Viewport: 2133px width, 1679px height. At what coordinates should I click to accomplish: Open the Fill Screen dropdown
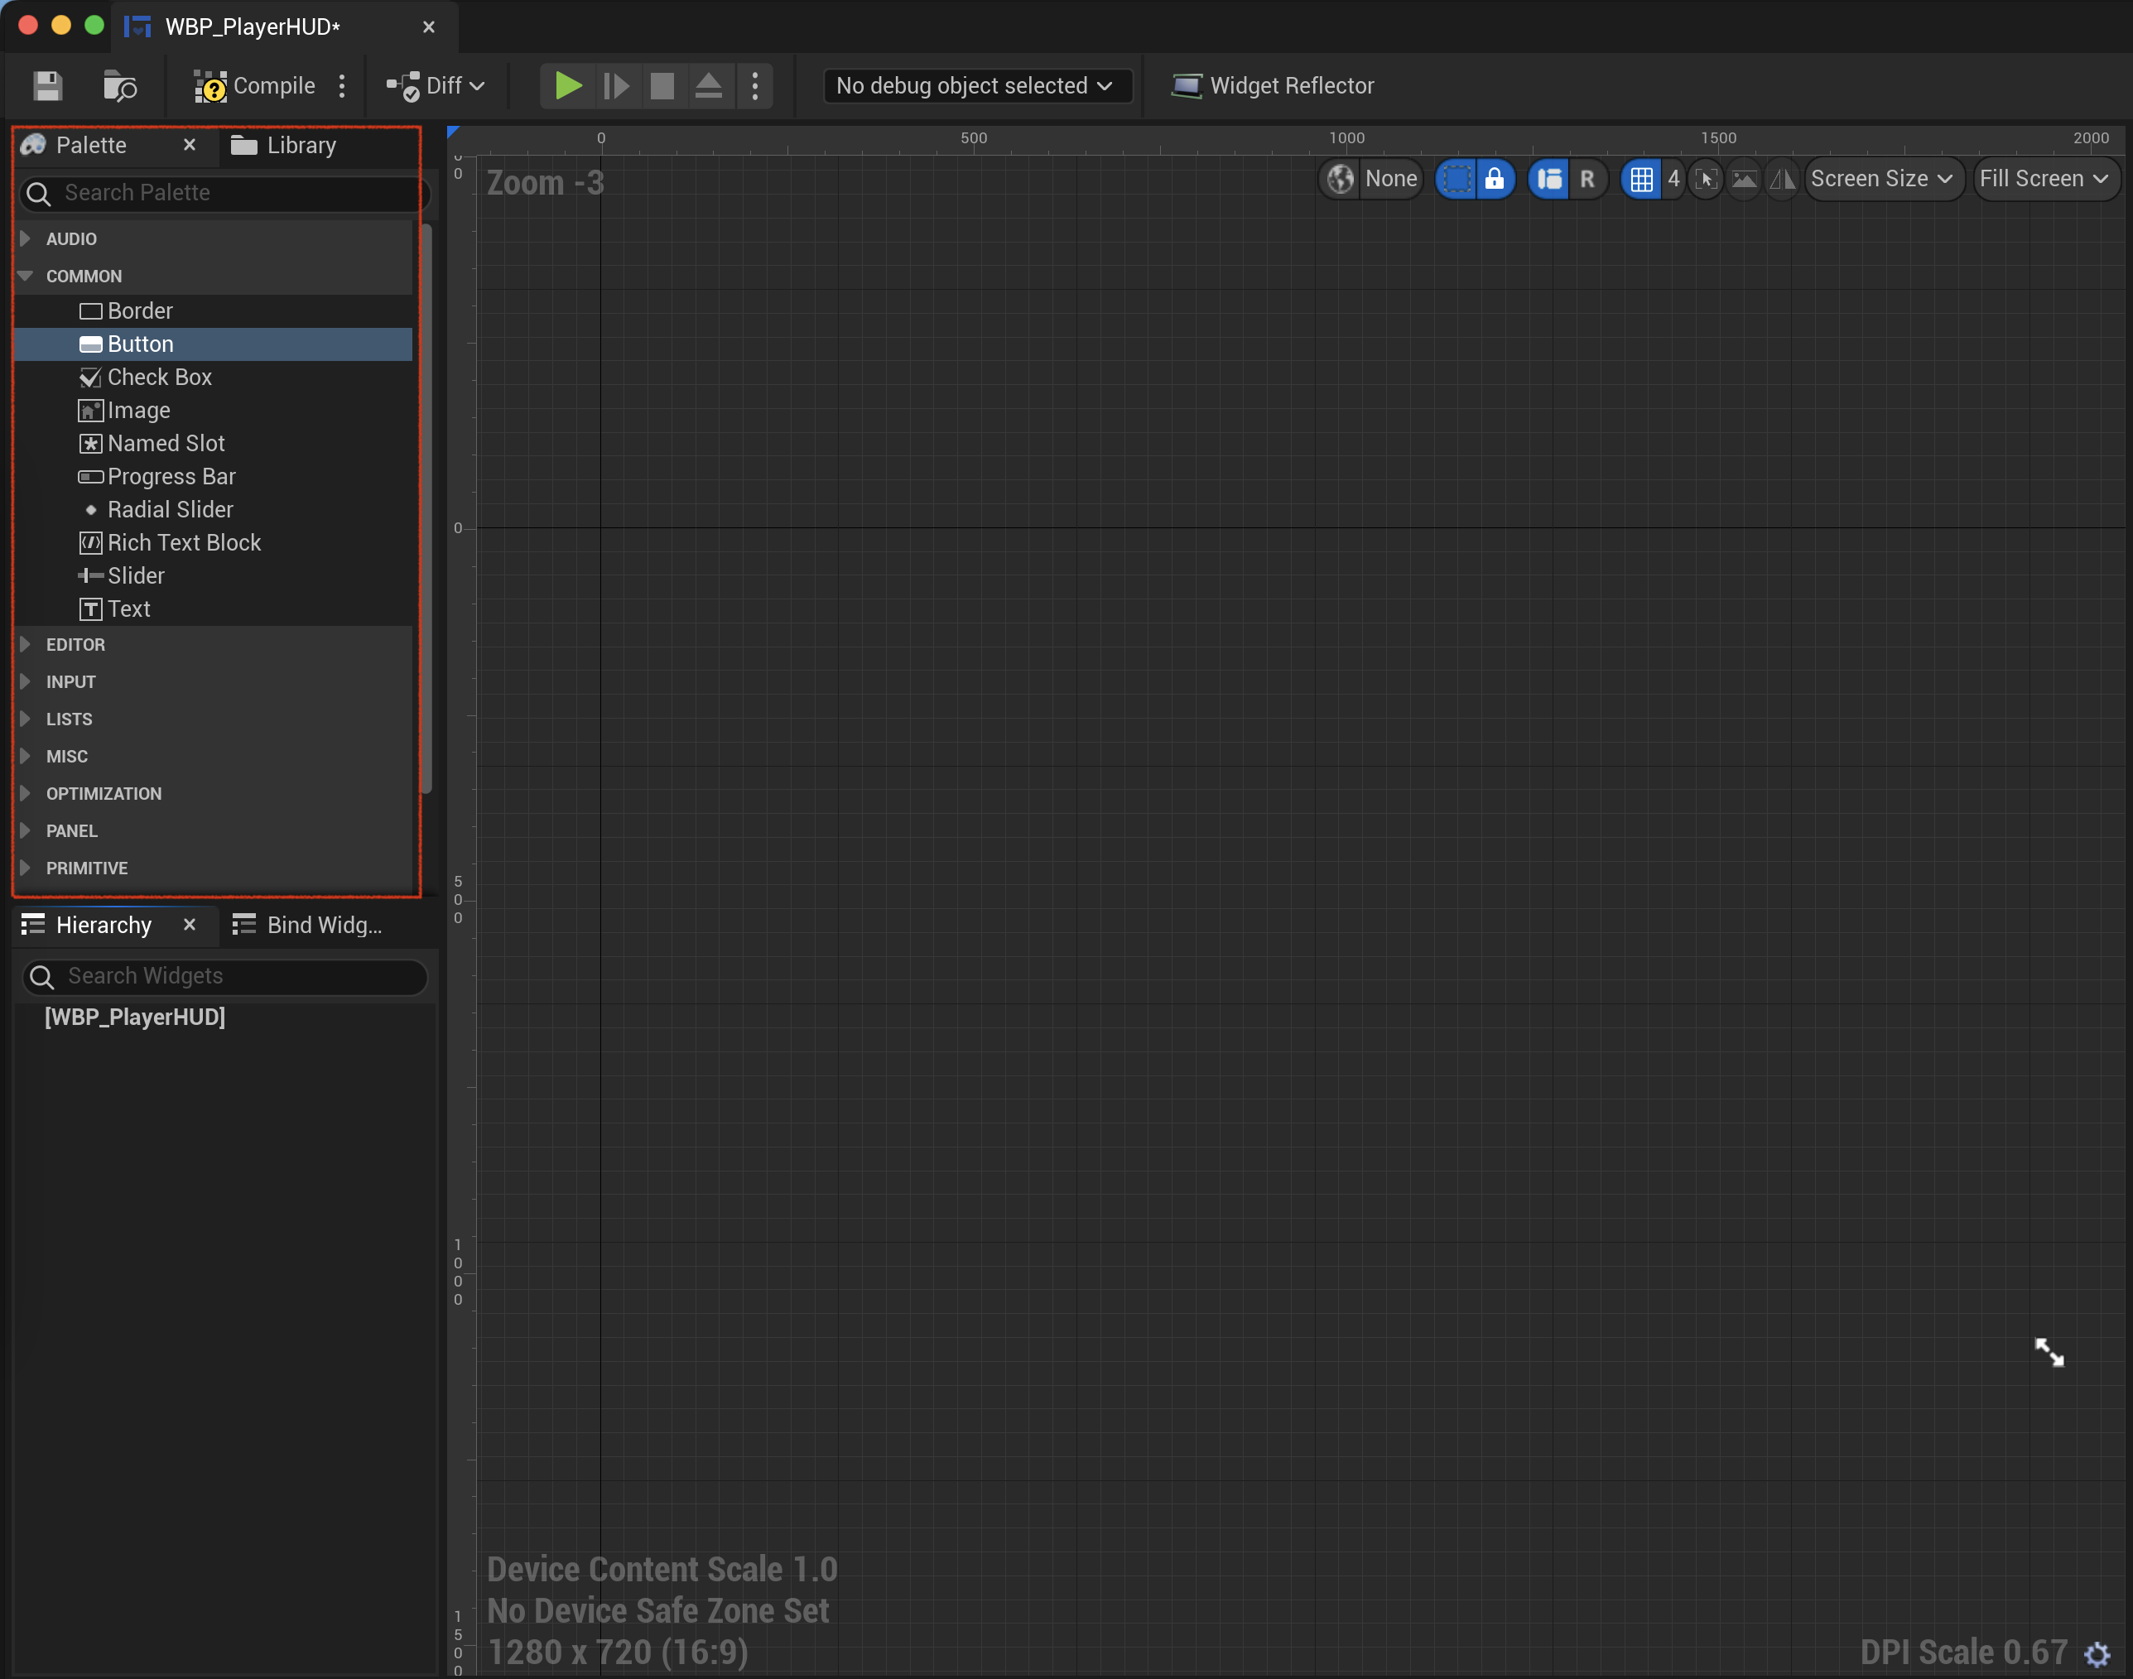[x=2044, y=179]
